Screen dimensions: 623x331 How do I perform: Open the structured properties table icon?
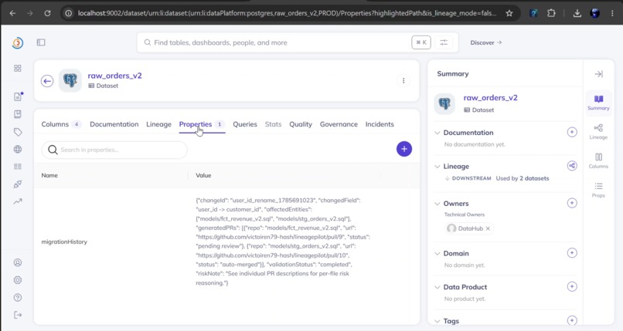point(18,167)
